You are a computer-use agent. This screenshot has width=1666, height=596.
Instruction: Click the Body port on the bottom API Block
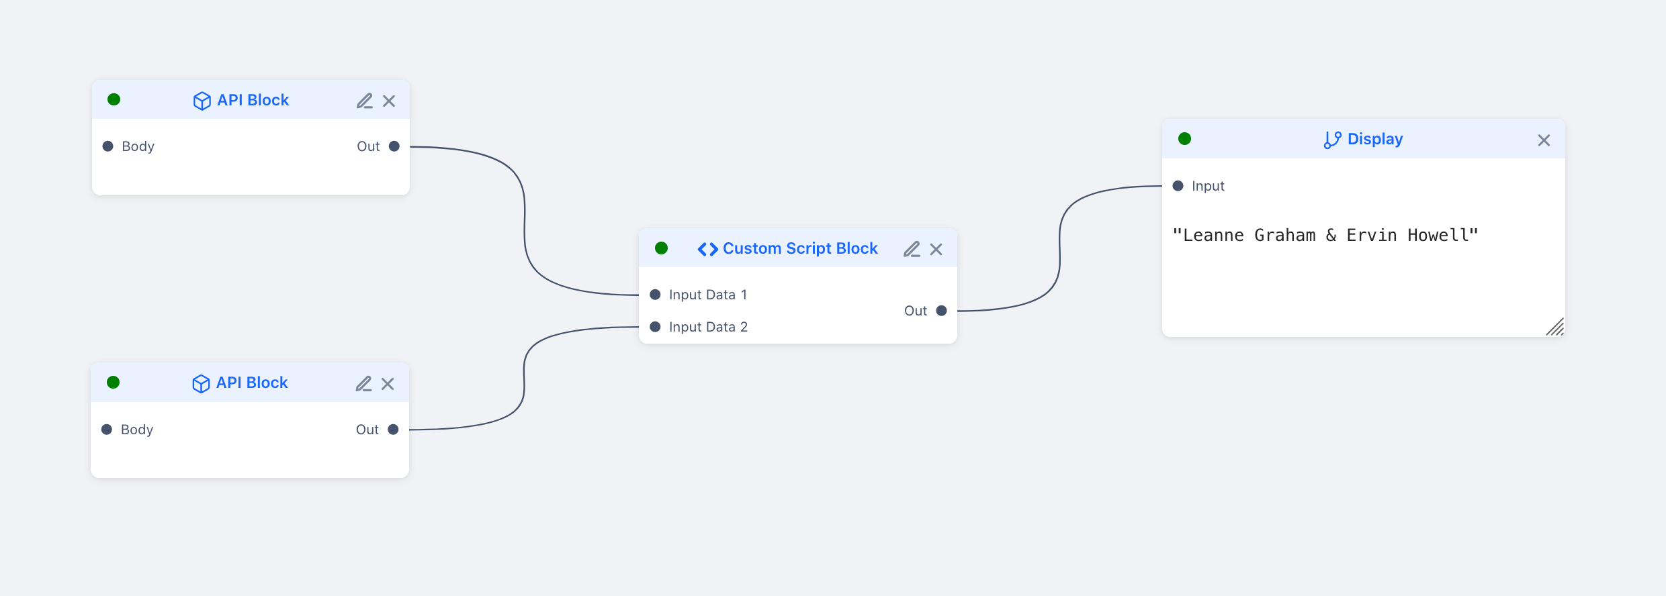coord(107,429)
